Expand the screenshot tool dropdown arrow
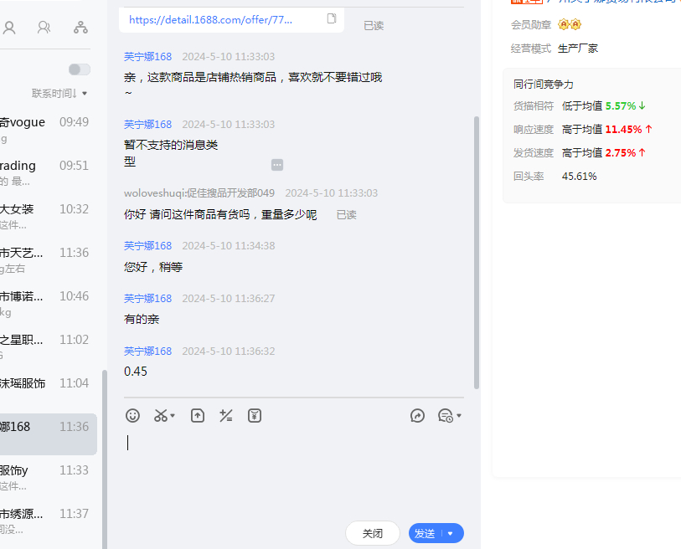The image size is (681, 549). 173,415
